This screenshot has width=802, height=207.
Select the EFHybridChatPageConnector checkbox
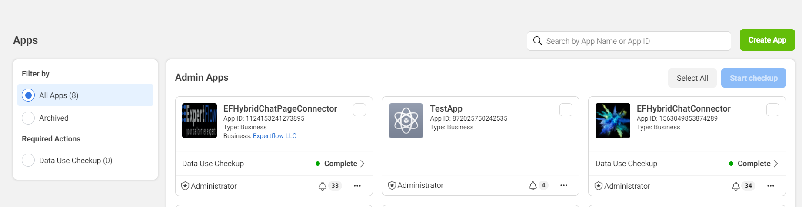pos(359,110)
